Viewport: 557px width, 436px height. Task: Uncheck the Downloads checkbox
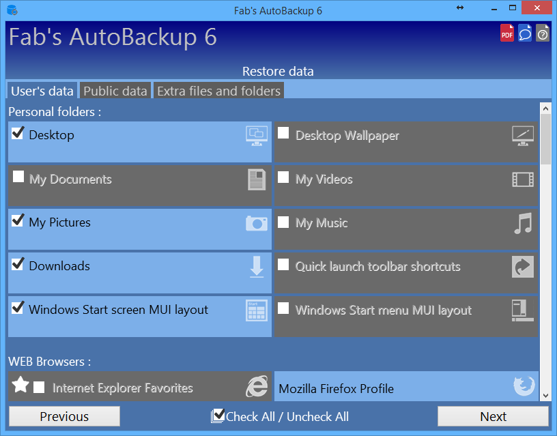18,264
